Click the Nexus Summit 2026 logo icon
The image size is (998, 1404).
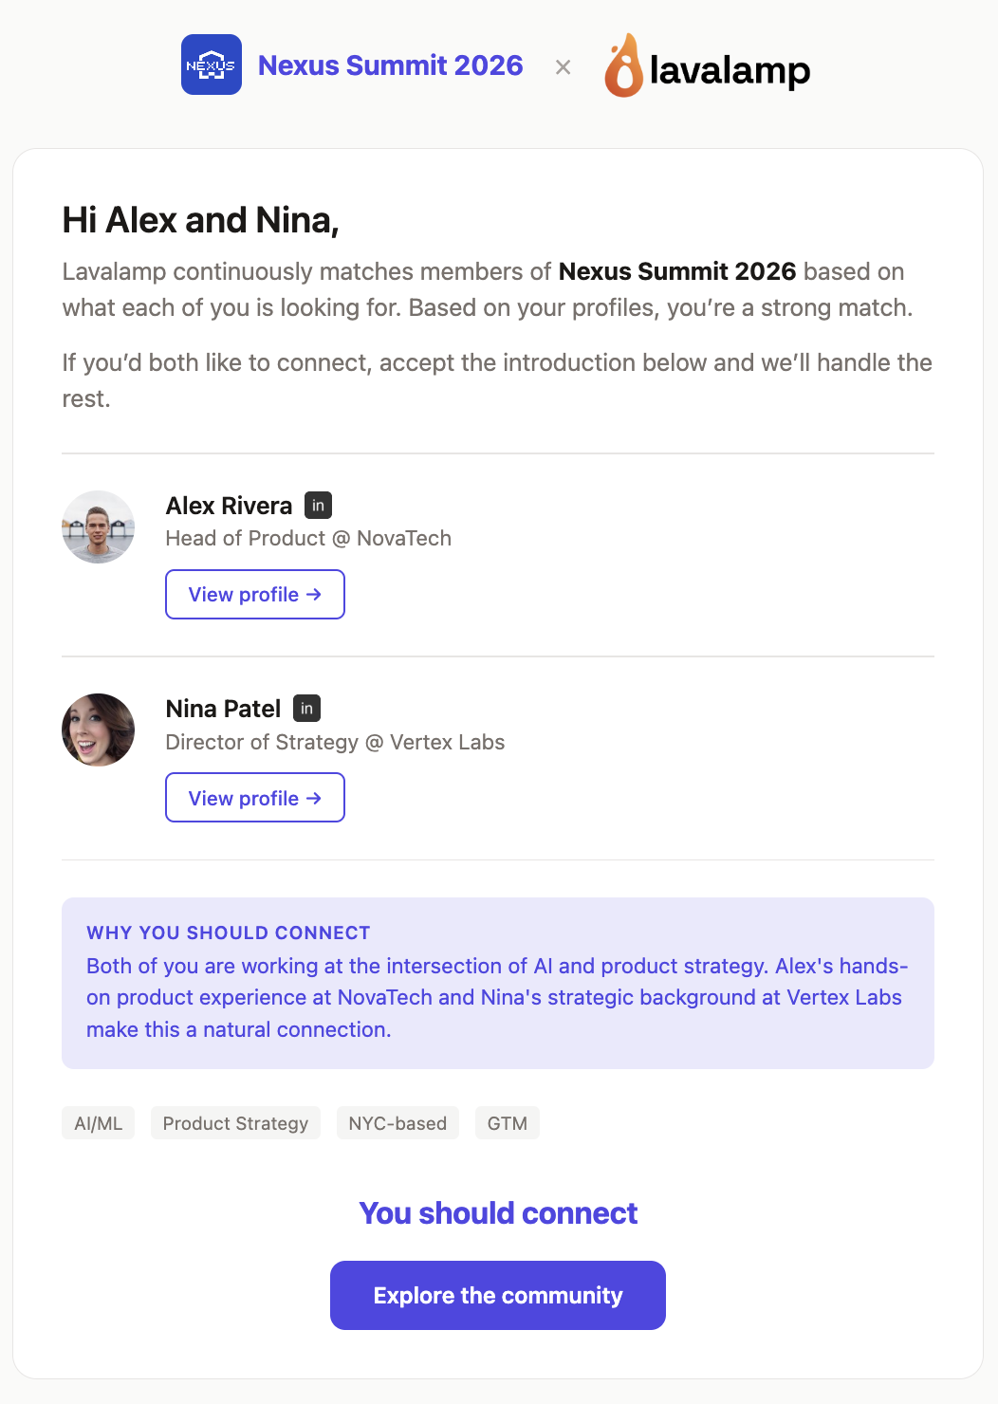tap(211, 65)
